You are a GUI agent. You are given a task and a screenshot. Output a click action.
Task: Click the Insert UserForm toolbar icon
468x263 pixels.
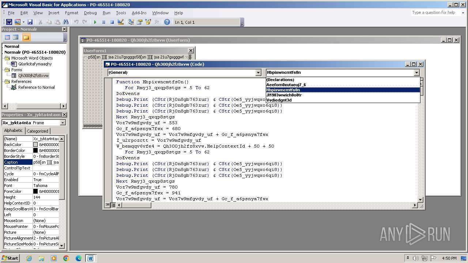(17, 22)
